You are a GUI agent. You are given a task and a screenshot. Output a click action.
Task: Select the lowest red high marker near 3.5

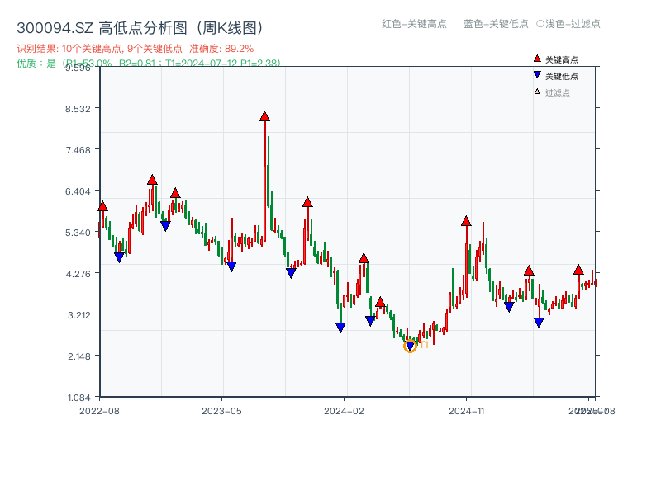click(x=380, y=302)
